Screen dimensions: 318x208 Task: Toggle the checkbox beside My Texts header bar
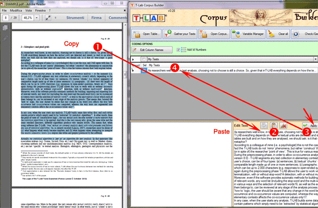click(144, 59)
